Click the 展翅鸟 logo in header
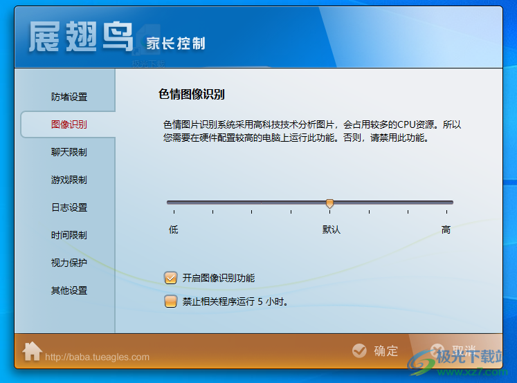This screenshot has height=383, width=517. tap(81, 37)
